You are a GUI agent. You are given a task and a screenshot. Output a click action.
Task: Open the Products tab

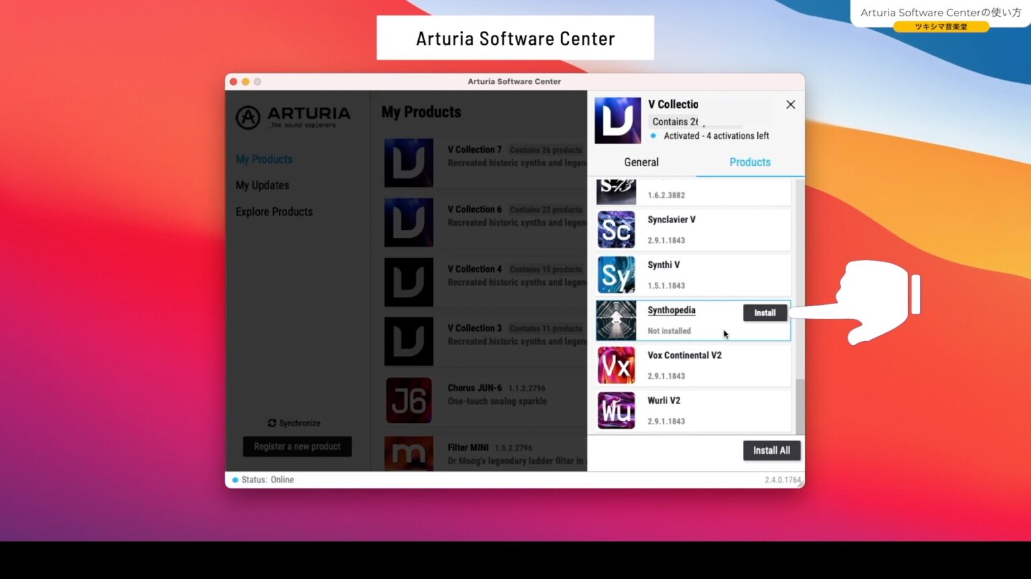[749, 162]
